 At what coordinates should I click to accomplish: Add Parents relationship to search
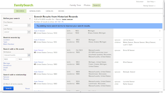(x=6, y=79)
